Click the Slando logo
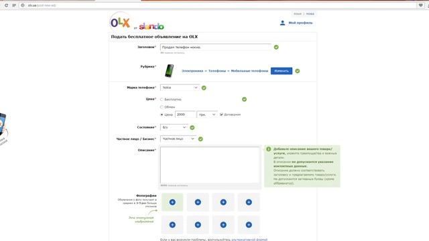429x241 pixels. click(x=151, y=26)
